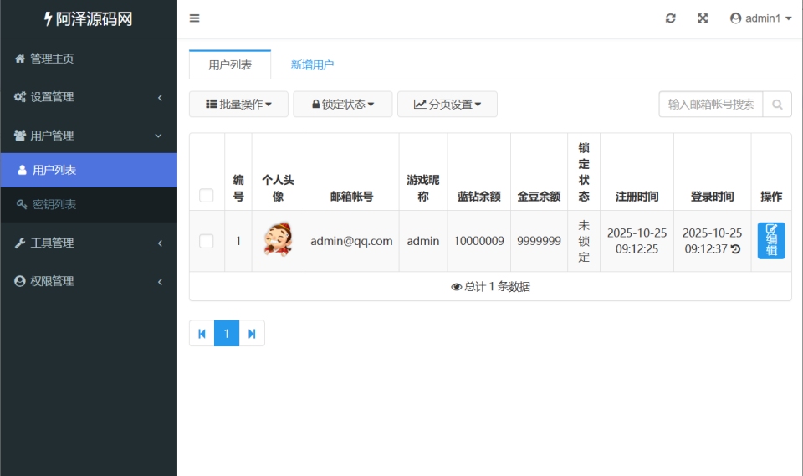Click the admin user avatar thumbnail
Image resolution: width=803 pixels, height=476 pixels.
278,241
